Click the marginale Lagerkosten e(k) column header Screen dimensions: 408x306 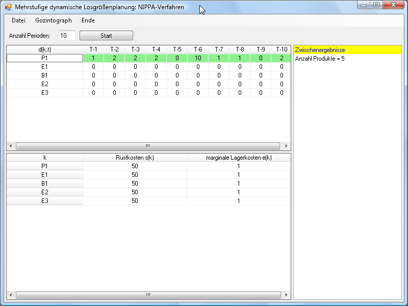pyautogui.click(x=239, y=158)
